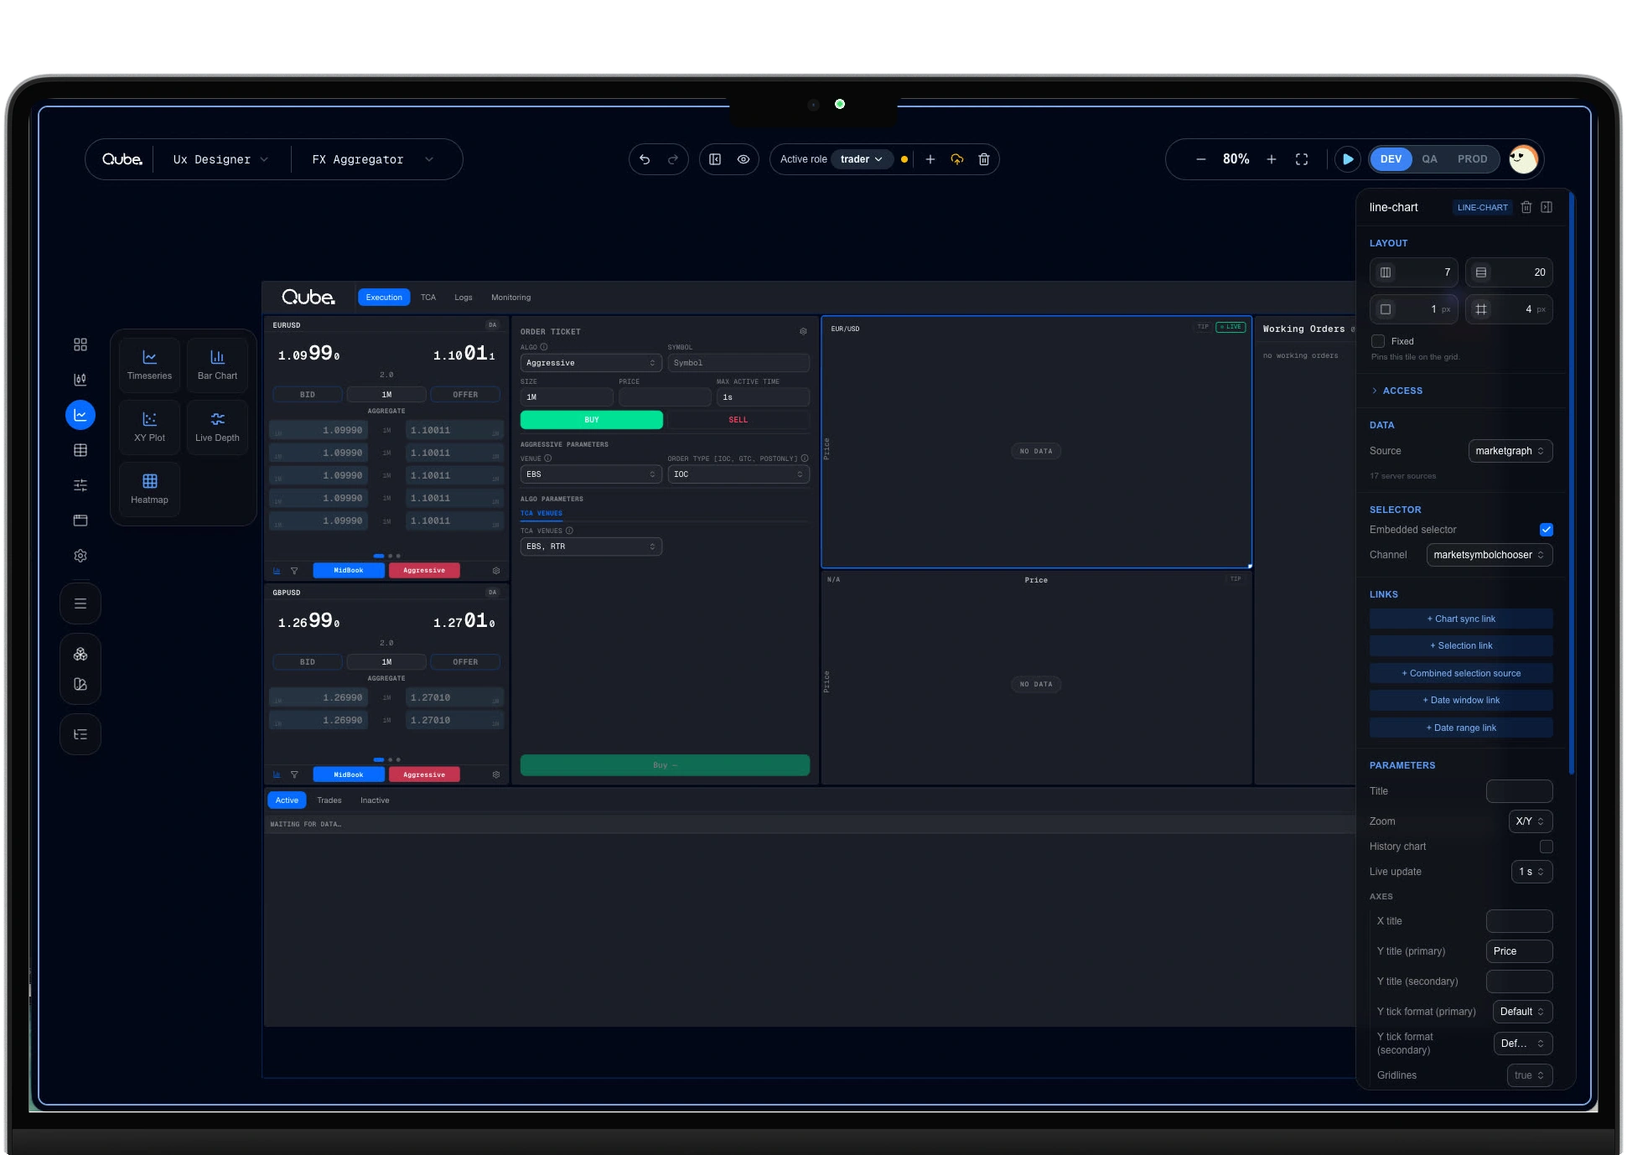
Task: Switch to the TCA tab
Action: pyautogui.click(x=428, y=298)
